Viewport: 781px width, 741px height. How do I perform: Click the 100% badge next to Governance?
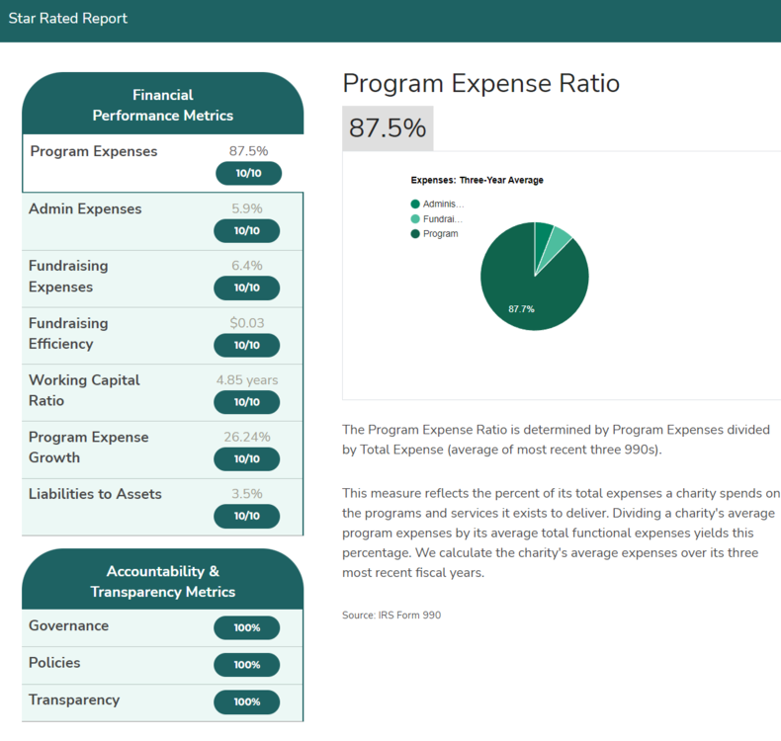(x=247, y=628)
